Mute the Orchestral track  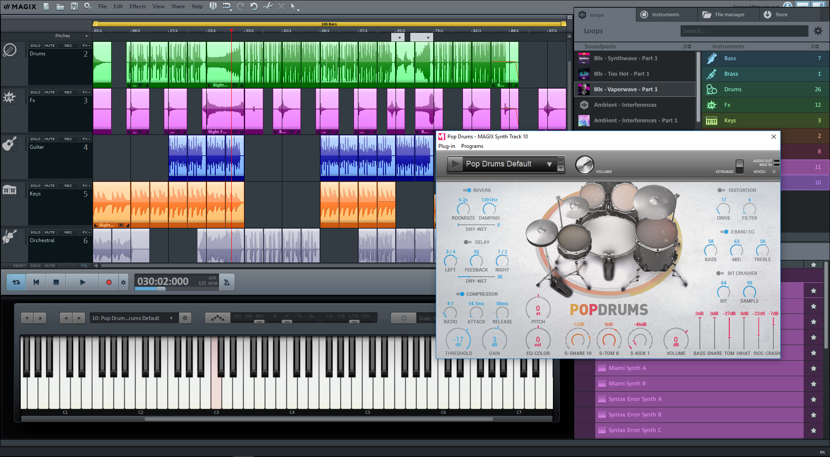[x=49, y=232]
